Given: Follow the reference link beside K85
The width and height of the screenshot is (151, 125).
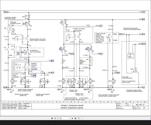Looking at the screenshot, I should [119, 73].
